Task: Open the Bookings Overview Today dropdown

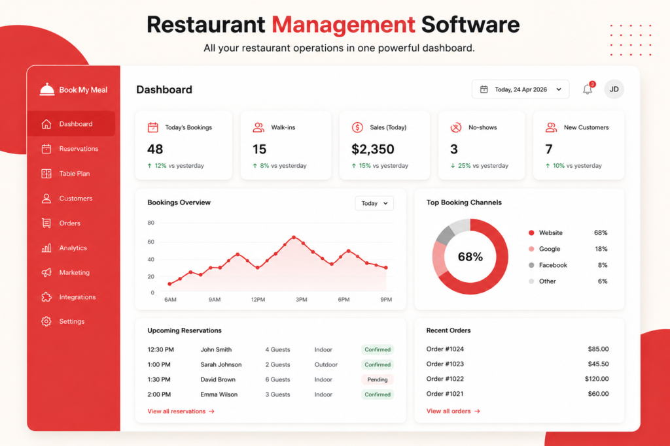Action: click(374, 203)
